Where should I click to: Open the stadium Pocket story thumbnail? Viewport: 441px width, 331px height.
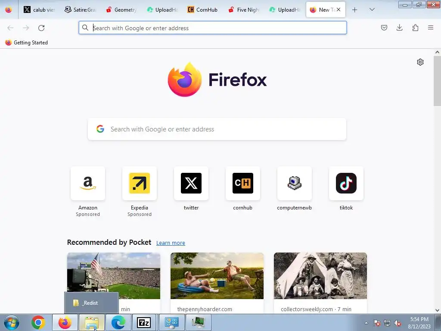(114, 275)
